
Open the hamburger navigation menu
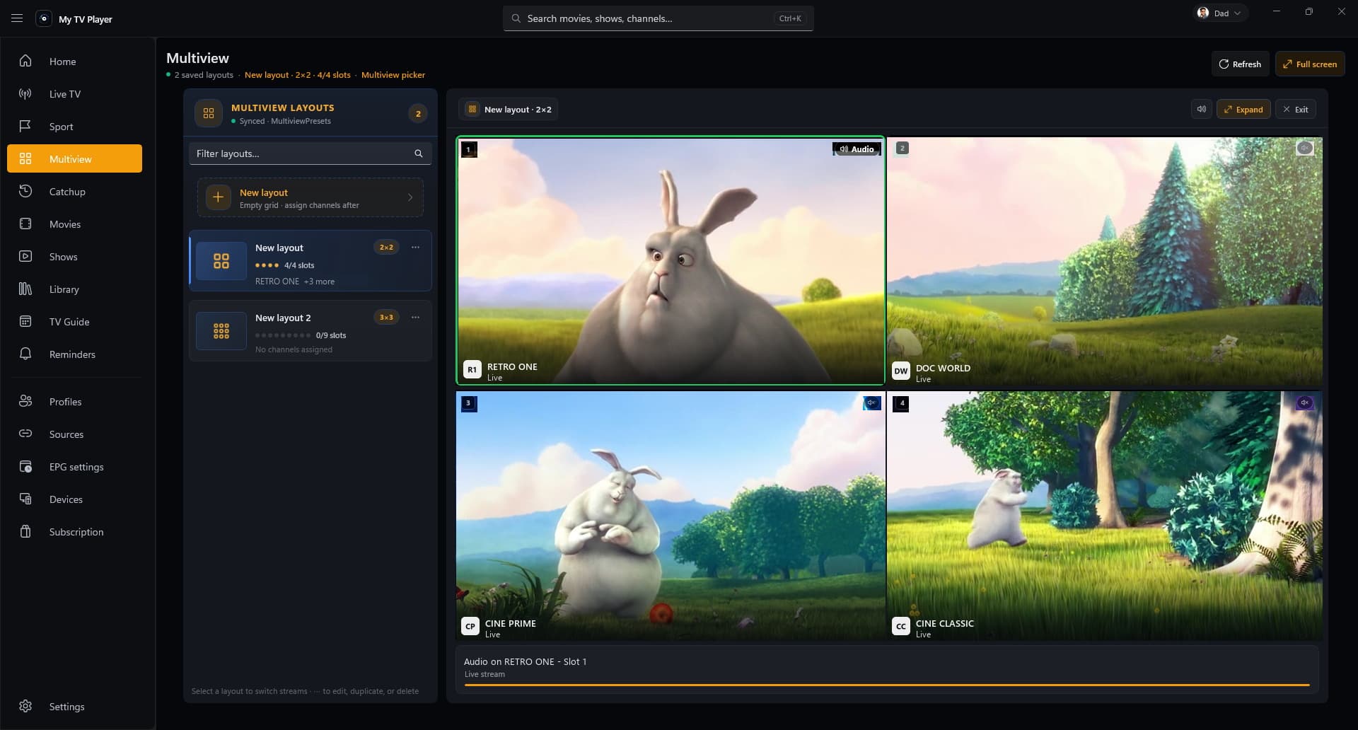(x=17, y=18)
